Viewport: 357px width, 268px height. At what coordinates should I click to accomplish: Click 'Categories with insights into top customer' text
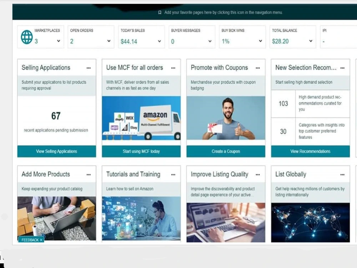point(322,131)
